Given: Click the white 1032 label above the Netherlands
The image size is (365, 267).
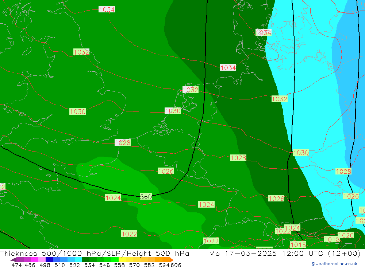Looking at the screenshot, I should pos(191,90).
